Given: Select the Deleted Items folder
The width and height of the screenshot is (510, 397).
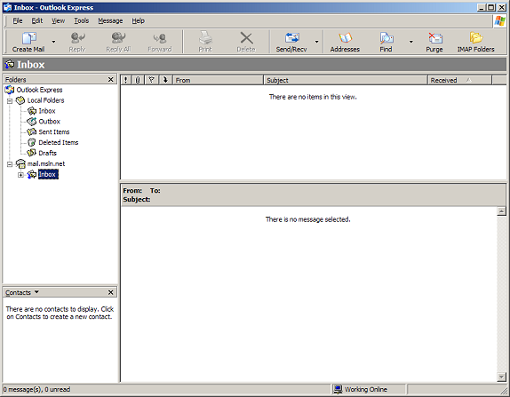Looking at the screenshot, I should [59, 142].
